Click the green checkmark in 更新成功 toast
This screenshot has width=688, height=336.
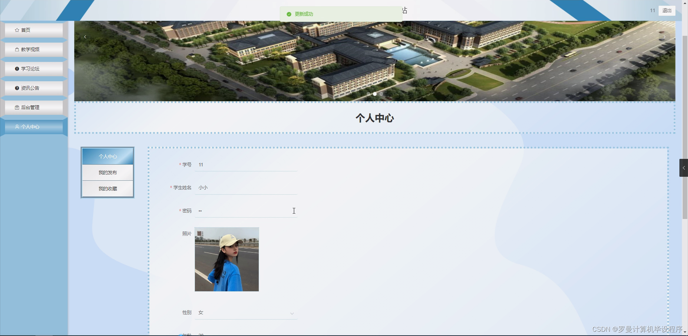(x=289, y=14)
